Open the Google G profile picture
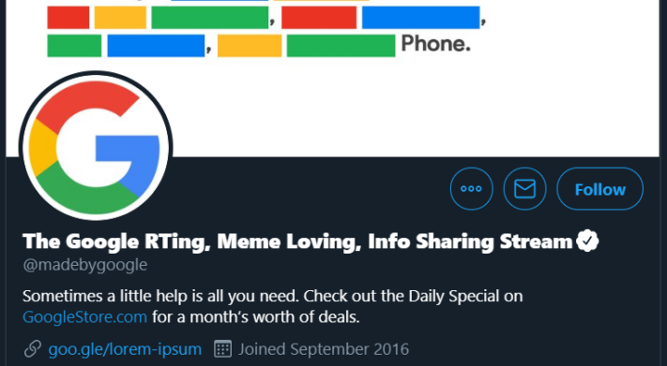Viewport: 667px width, 366px height. click(x=96, y=146)
